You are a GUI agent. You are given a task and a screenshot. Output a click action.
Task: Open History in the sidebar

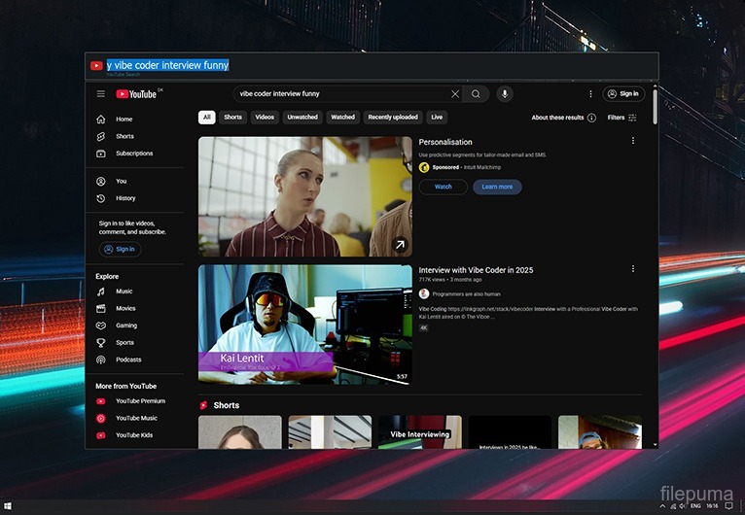coord(125,198)
